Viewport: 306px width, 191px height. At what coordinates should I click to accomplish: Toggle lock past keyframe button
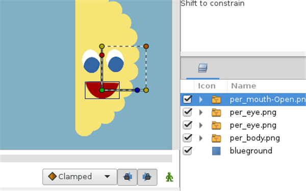[127, 177]
